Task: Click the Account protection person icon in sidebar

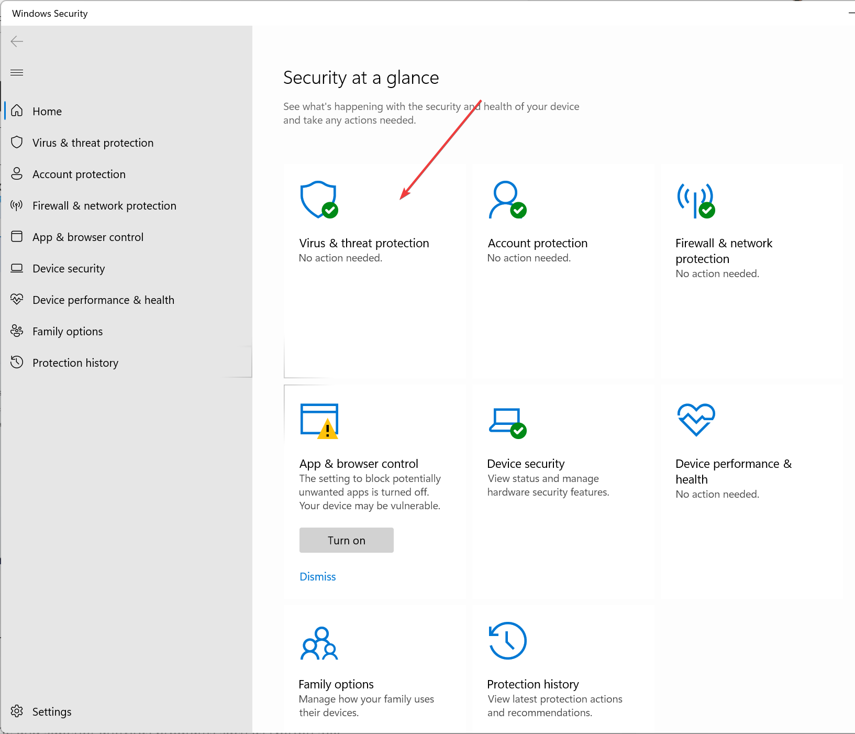Action: click(17, 173)
